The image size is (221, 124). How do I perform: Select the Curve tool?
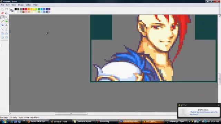(7, 29)
